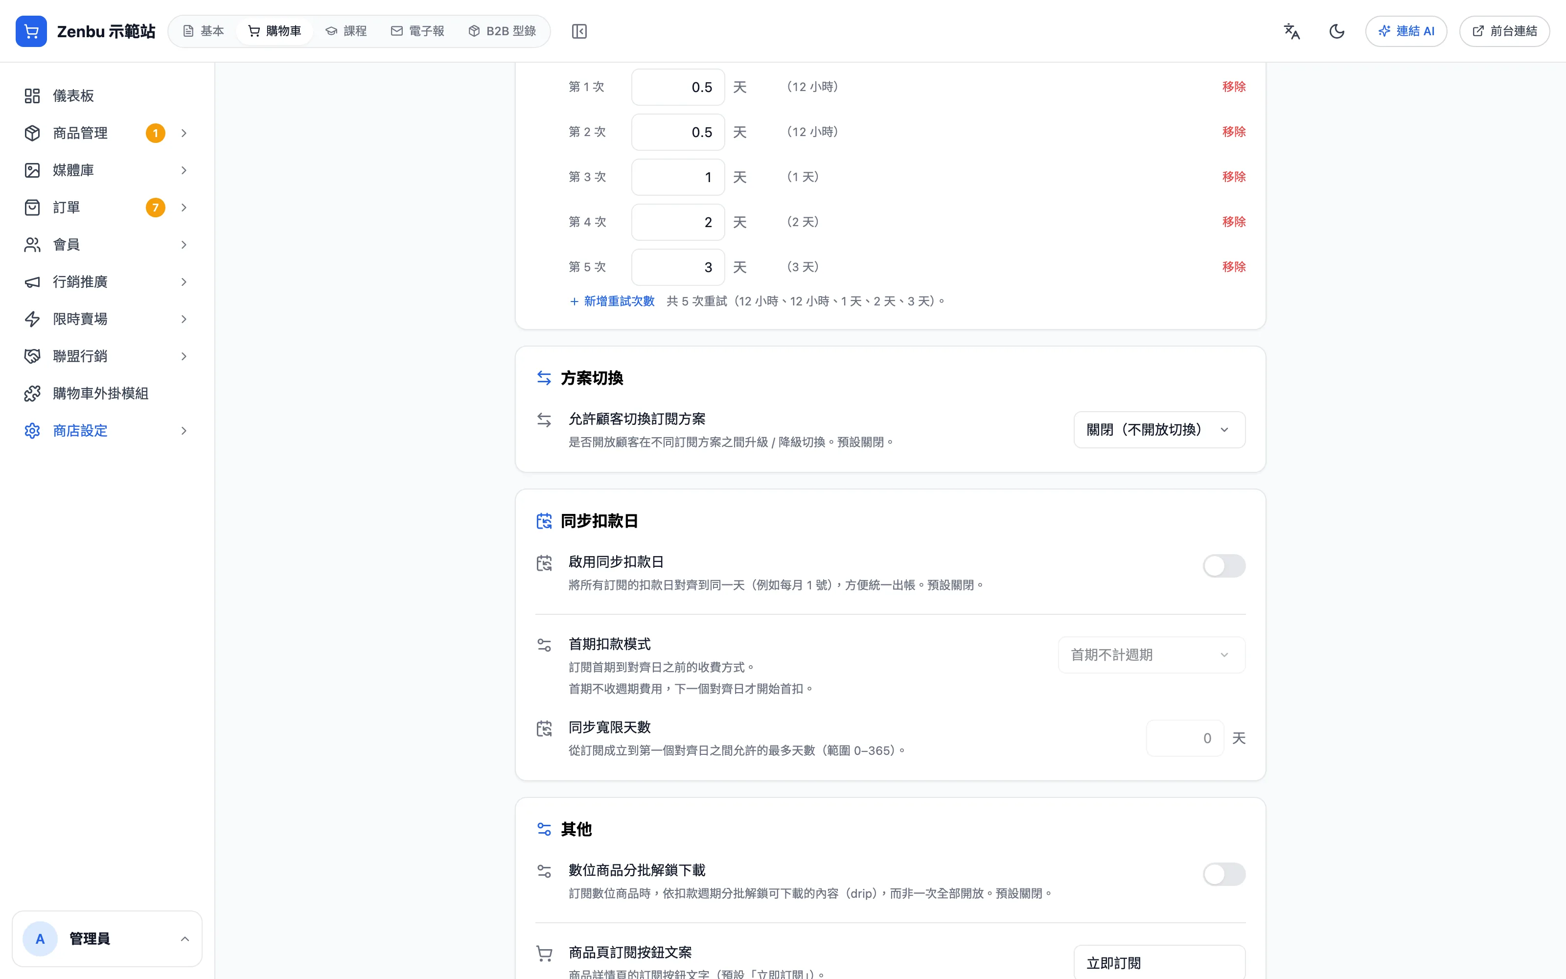Click the 方案切換 section arrows icon
This screenshot has width=1566, height=979.
544,377
